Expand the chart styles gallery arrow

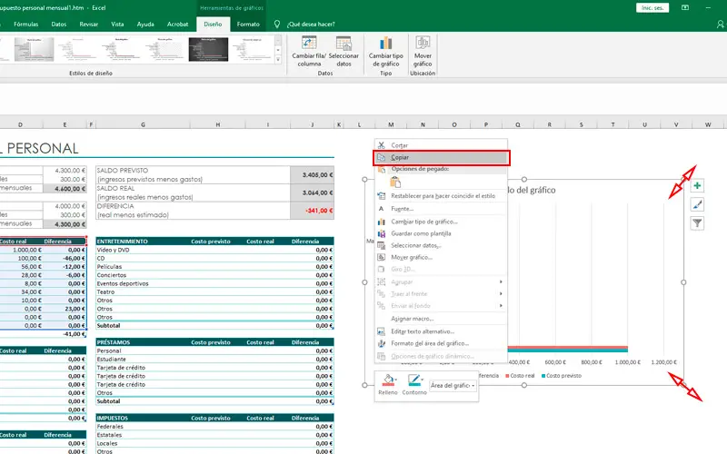tap(278, 61)
